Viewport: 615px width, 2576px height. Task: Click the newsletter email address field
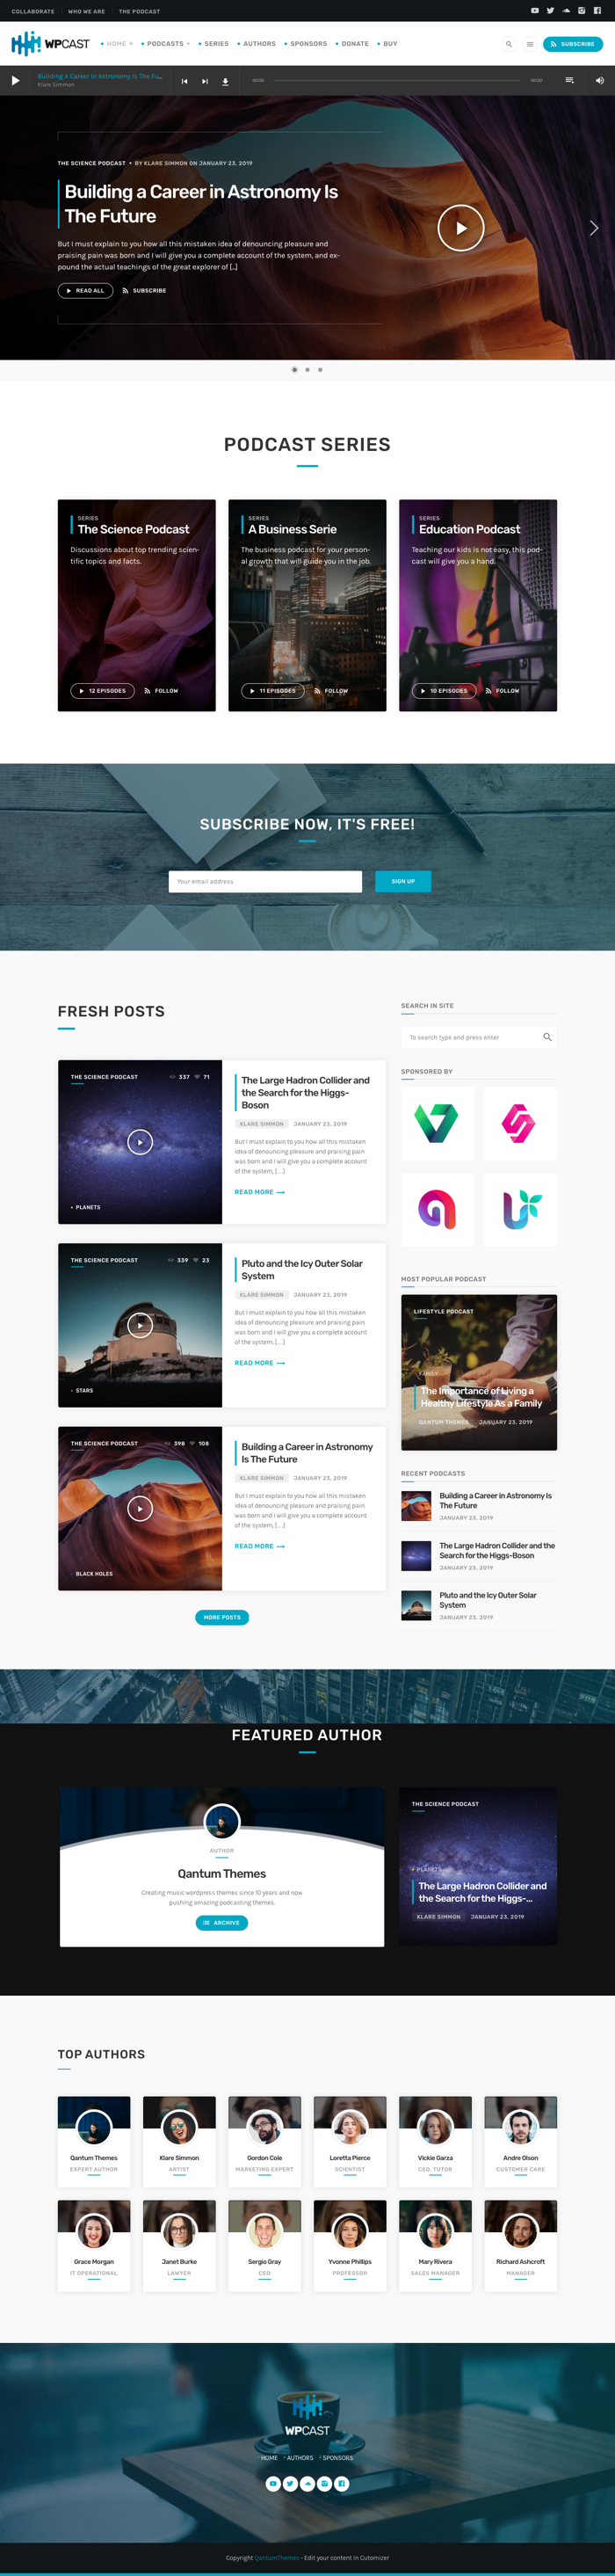265,881
